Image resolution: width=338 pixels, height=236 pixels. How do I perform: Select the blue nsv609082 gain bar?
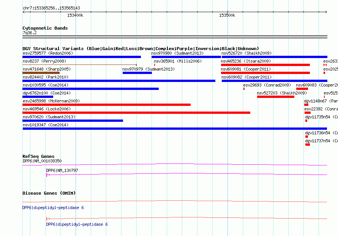tap(275, 81)
